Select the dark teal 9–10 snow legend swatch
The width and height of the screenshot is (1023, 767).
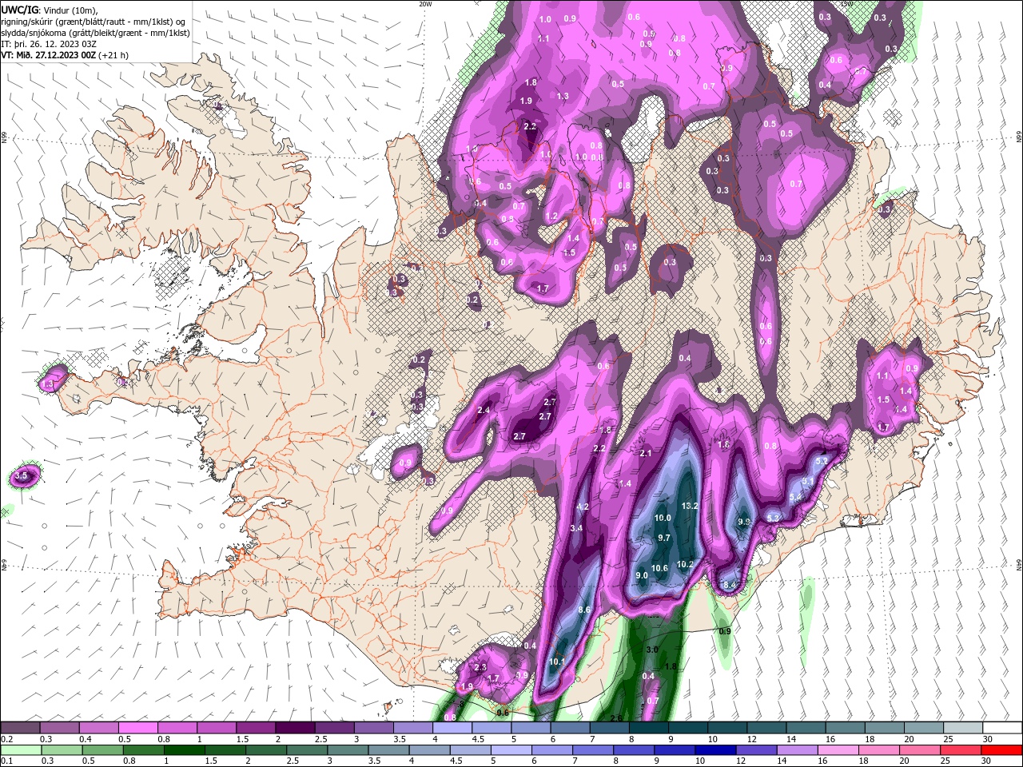click(x=689, y=728)
